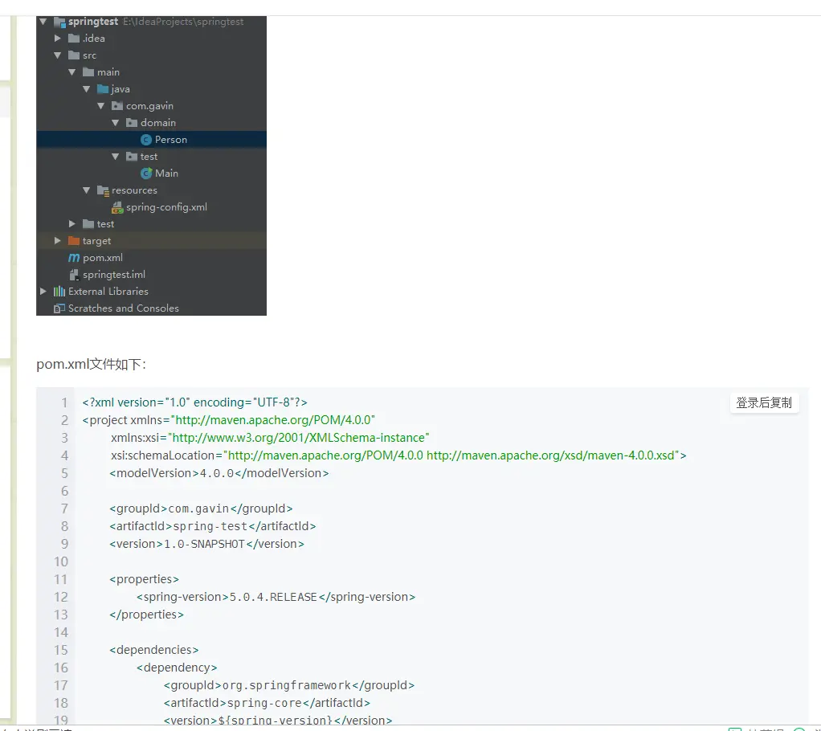
Task: Select Main class in project tree
Action: 166,174
